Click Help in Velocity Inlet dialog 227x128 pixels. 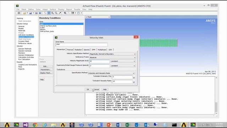[x=105, y=89]
